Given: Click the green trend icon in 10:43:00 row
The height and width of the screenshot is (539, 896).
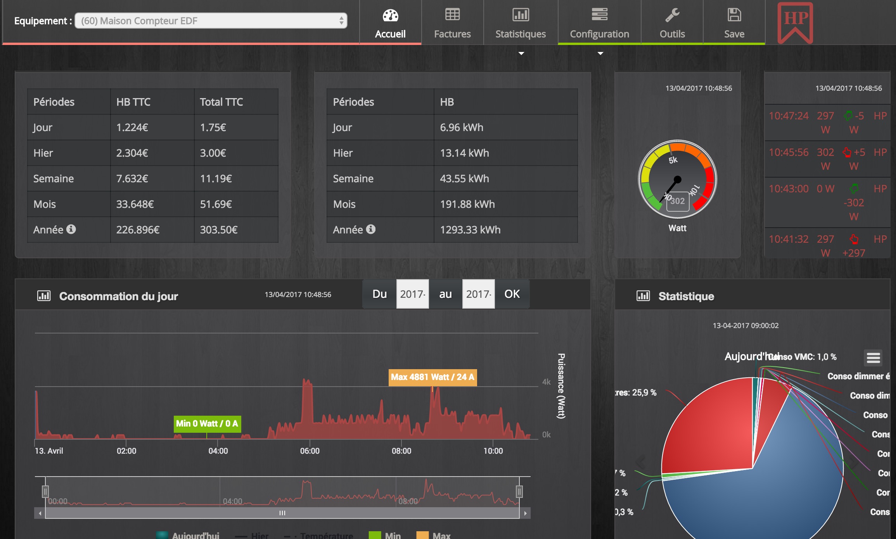Looking at the screenshot, I should click(x=854, y=188).
